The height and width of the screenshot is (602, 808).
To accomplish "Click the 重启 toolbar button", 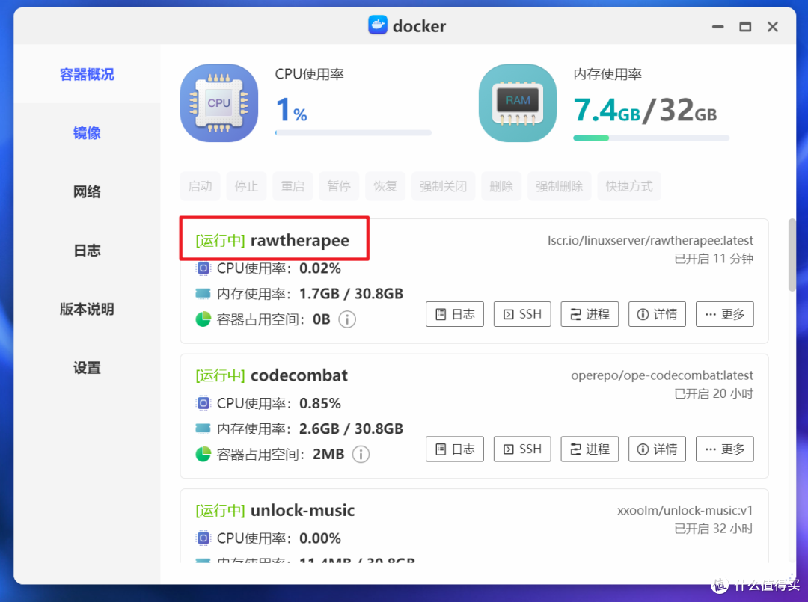I will [x=293, y=186].
